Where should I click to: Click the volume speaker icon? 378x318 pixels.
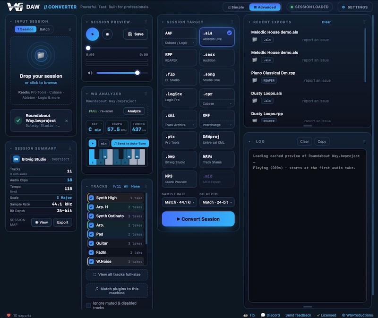click(90, 73)
